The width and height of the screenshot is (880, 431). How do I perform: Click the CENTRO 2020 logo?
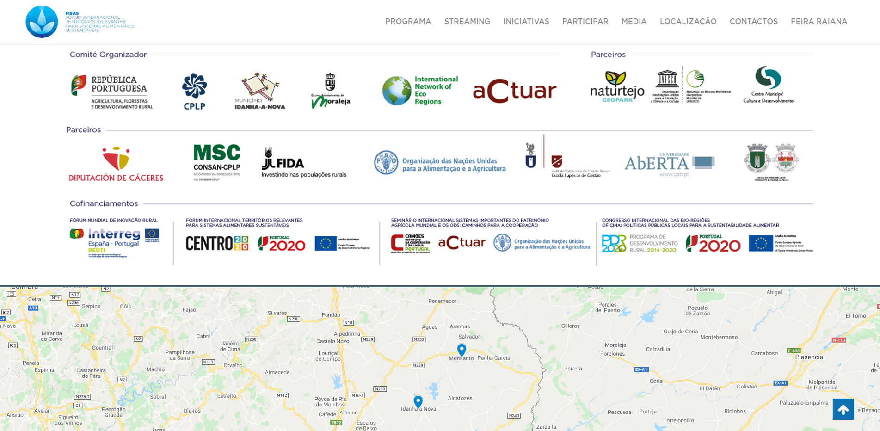coord(217,243)
